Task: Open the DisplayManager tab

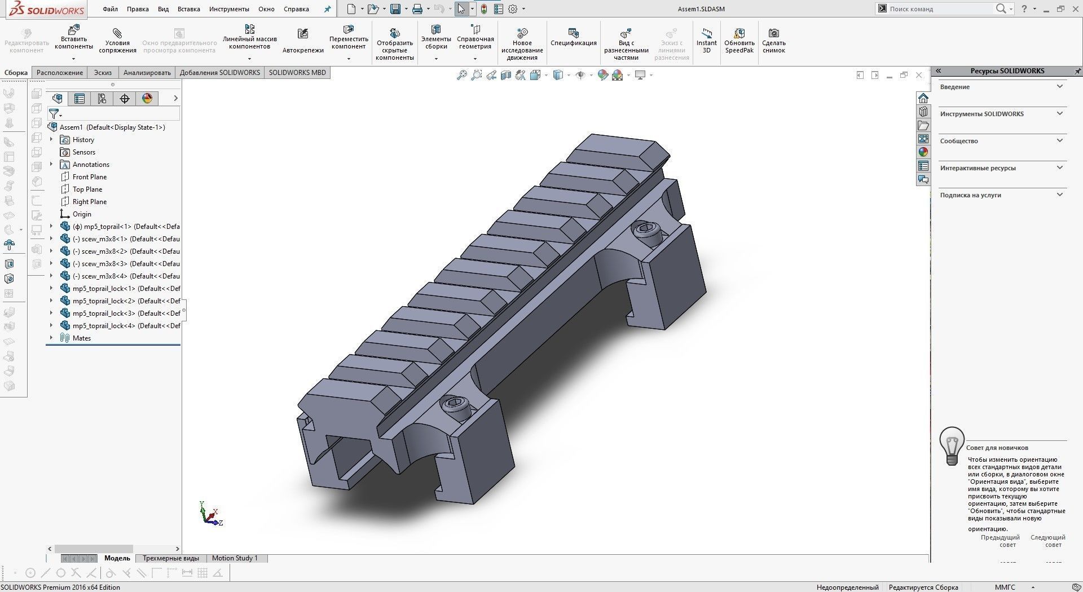Action: click(x=147, y=99)
